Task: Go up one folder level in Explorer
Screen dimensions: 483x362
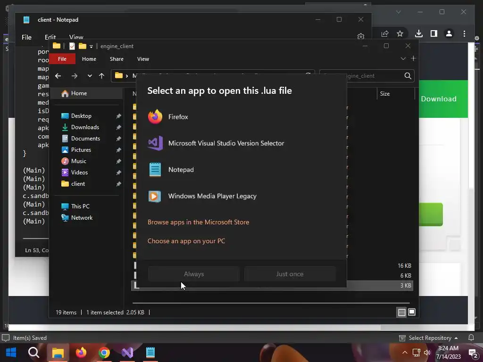Action: pos(102,76)
